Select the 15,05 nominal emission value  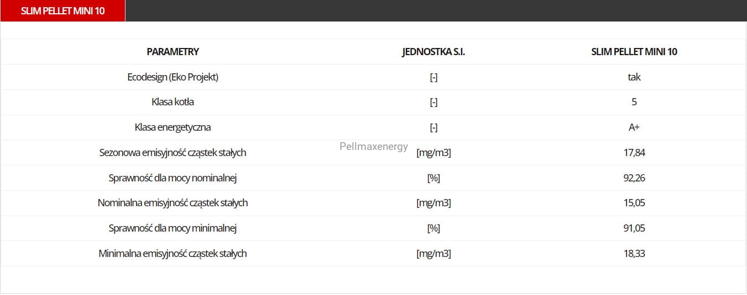click(634, 203)
